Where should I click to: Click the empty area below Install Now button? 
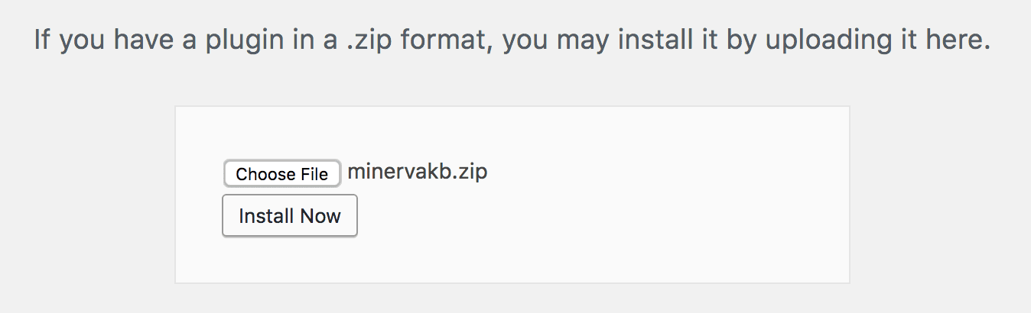tap(289, 261)
